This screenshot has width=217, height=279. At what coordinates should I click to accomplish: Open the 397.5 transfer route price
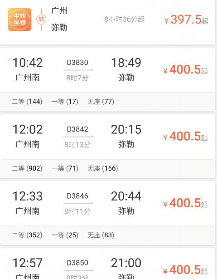[x=186, y=20]
